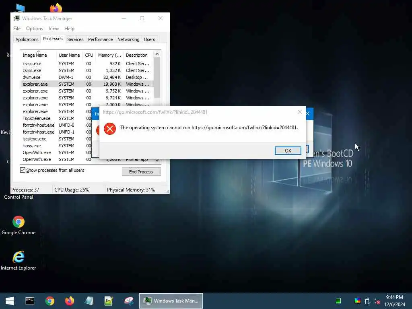The width and height of the screenshot is (412, 309).
Task: Open the pink paint-palette taskbar icon
Action: (x=129, y=301)
